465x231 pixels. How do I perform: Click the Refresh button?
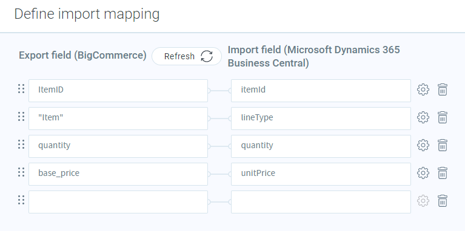coord(187,56)
